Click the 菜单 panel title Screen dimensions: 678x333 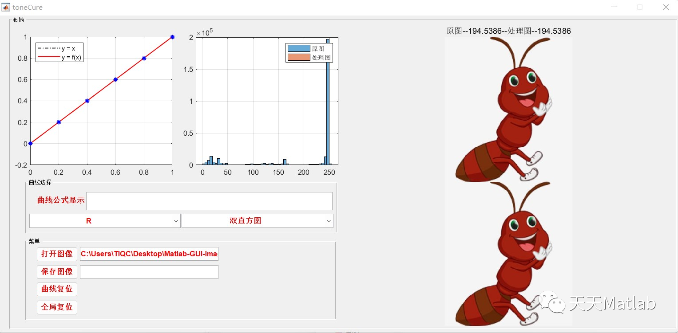click(x=34, y=241)
